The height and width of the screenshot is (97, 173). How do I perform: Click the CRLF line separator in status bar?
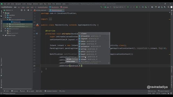tap(154, 93)
